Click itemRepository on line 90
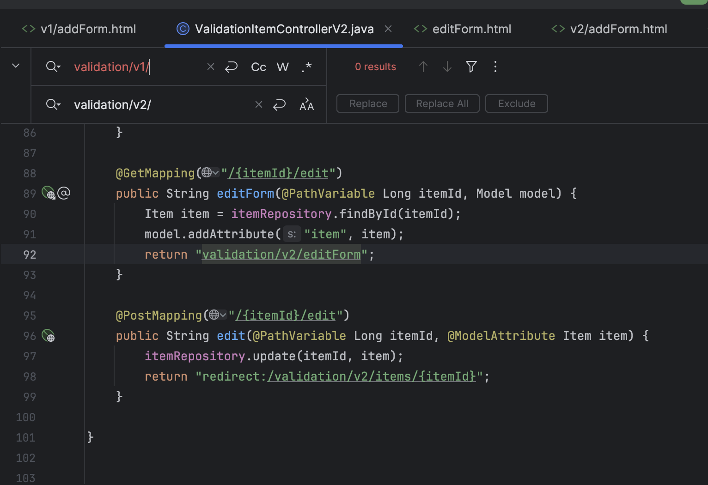Screen dimensions: 708x485 pos(281,214)
